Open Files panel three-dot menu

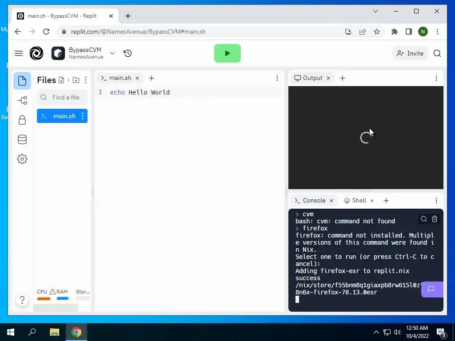86,80
